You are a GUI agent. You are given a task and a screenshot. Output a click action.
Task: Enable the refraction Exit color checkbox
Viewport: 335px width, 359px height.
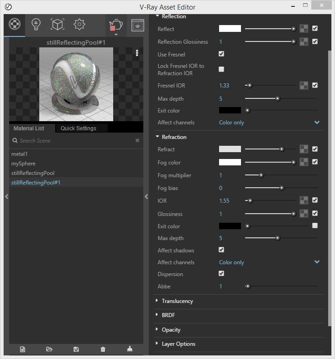315,226
